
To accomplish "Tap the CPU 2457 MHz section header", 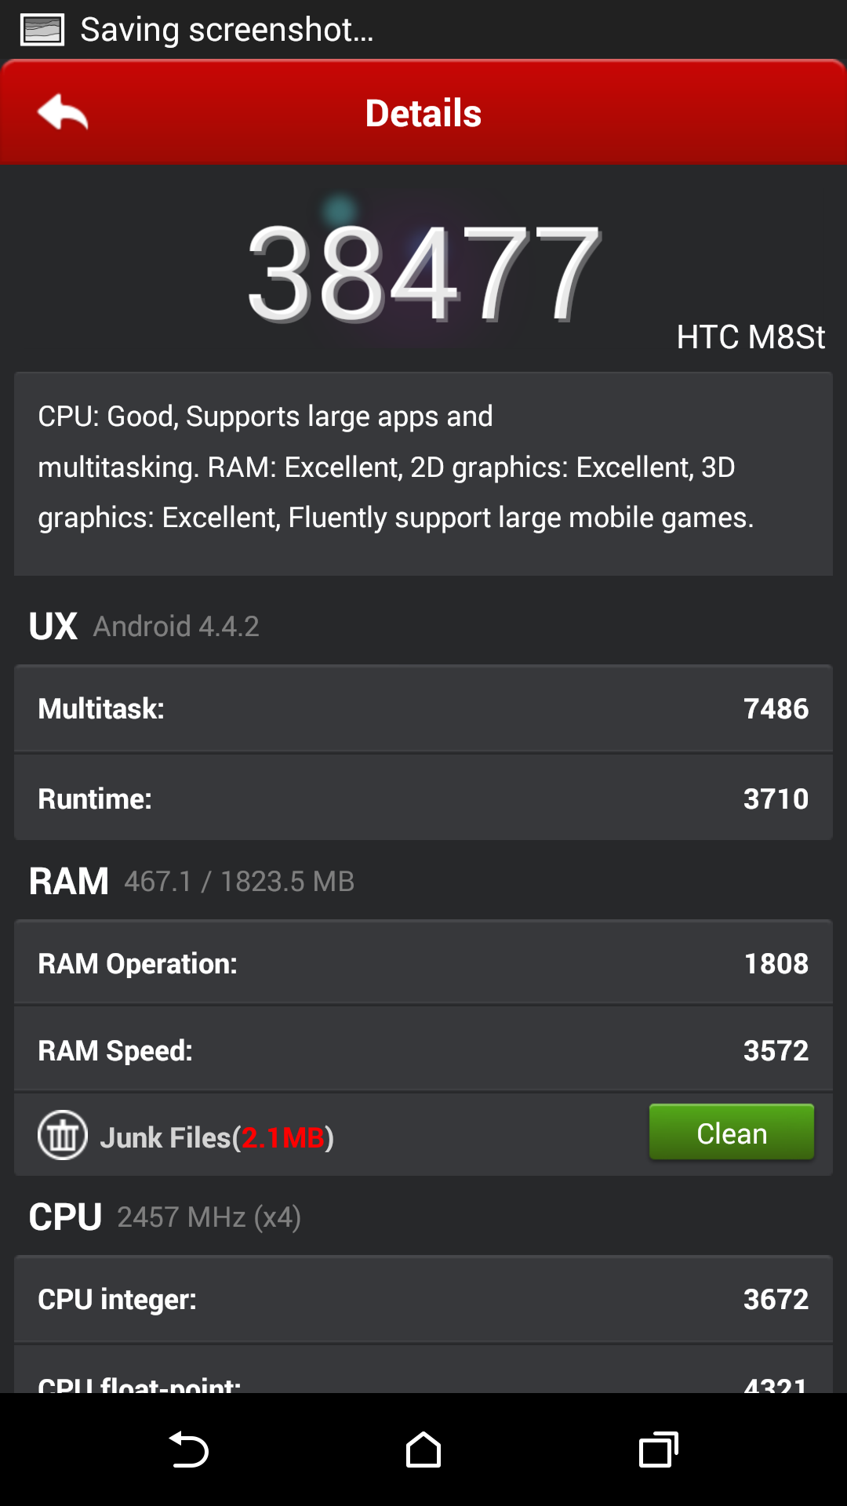I will (165, 1217).
